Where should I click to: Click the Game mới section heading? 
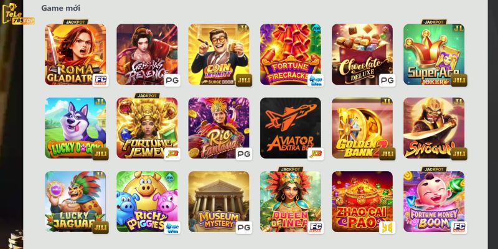pyautogui.click(x=60, y=8)
